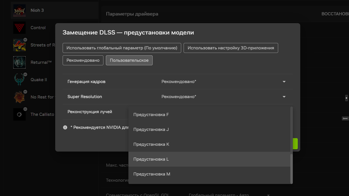
Task: Click the green confirm button in dialog
Action: [295, 144]
